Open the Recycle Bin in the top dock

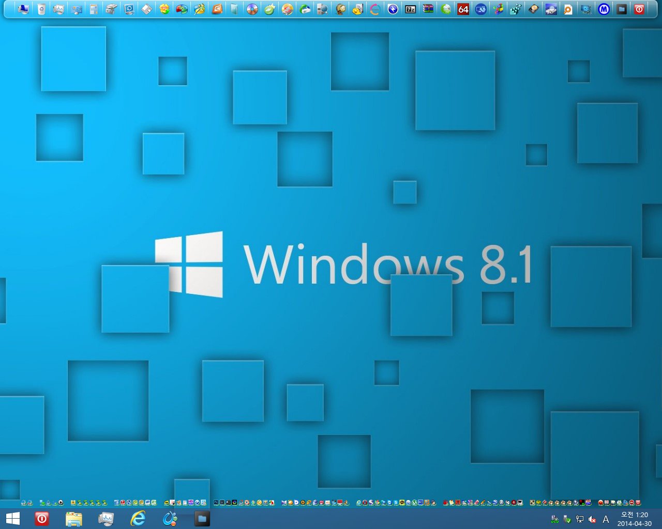point(41,9)
